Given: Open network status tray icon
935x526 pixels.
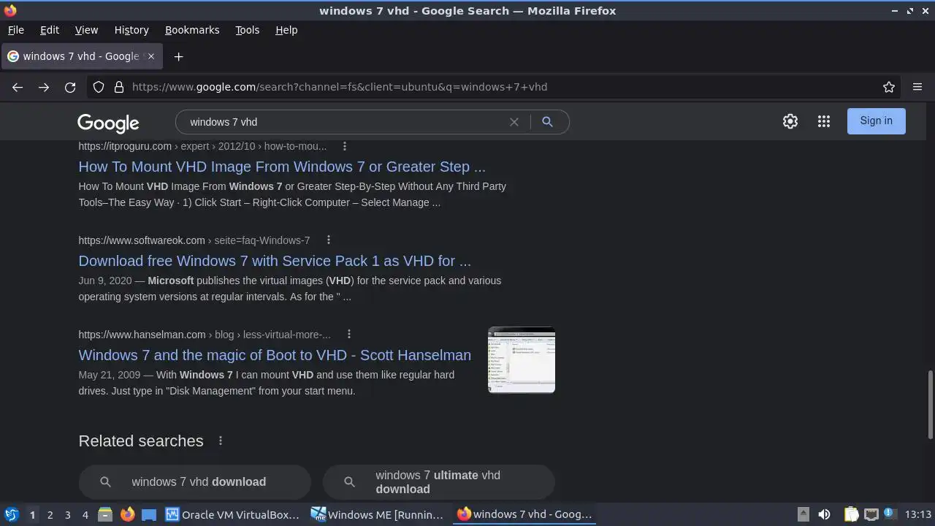Looking at the screenshot, I should click(871, 514).
